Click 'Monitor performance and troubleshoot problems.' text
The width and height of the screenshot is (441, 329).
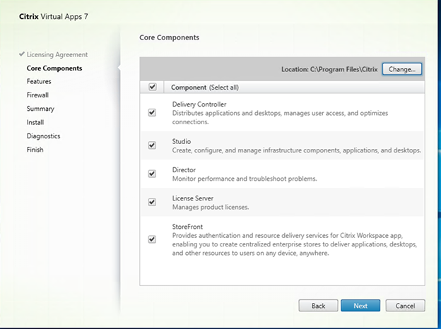click(245, 179)
